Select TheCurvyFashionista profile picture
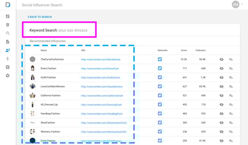 click(32, 59)
